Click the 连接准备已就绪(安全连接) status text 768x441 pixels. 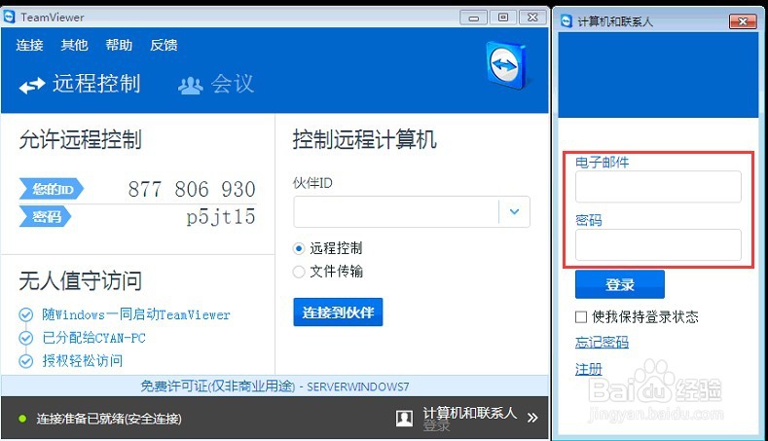click(x=109, y=419)
